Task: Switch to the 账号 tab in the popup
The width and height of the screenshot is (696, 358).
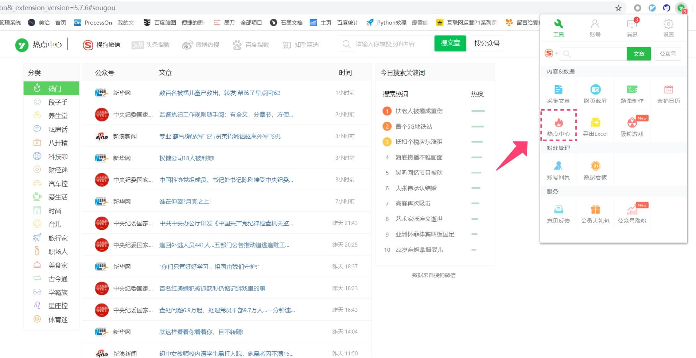Action: tap(595, 28)
